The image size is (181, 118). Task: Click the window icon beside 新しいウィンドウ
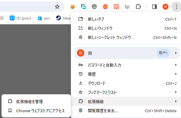coord(81,28)
